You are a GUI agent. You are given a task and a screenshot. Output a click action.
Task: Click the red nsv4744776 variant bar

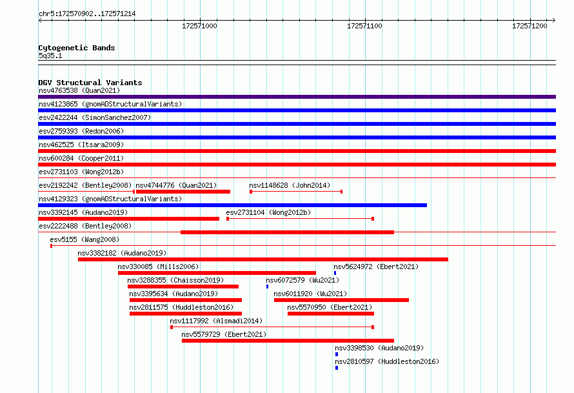coord(183,192)
